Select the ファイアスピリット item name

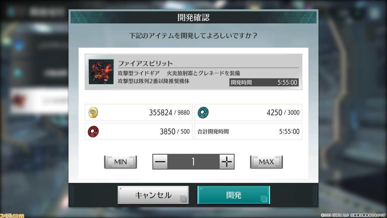coord(145,64)
